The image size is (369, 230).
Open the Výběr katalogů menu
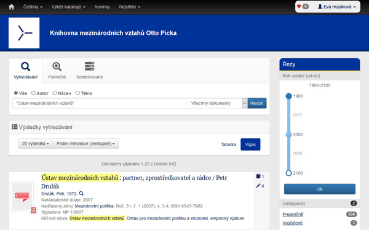click(x=68, y=7)
